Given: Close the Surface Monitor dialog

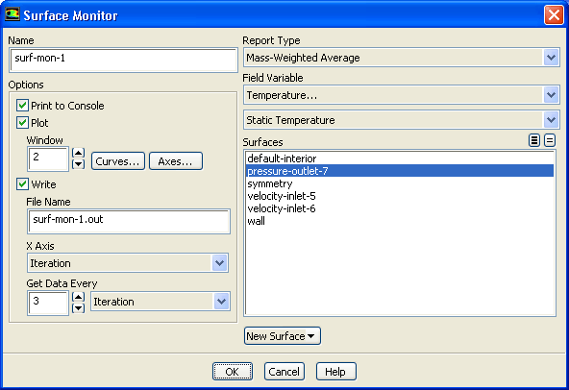Looking at the screenshot, I should (554, 15).
